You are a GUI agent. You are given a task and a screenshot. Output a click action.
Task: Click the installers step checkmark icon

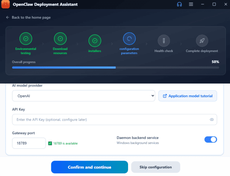[95, 40]
